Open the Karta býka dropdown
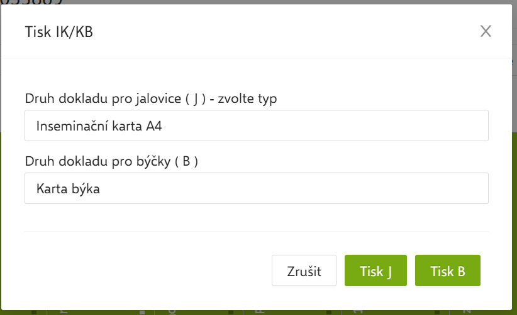Image resolution: width=517 pixels, height=315 pixels. click(x=256, y=188)
